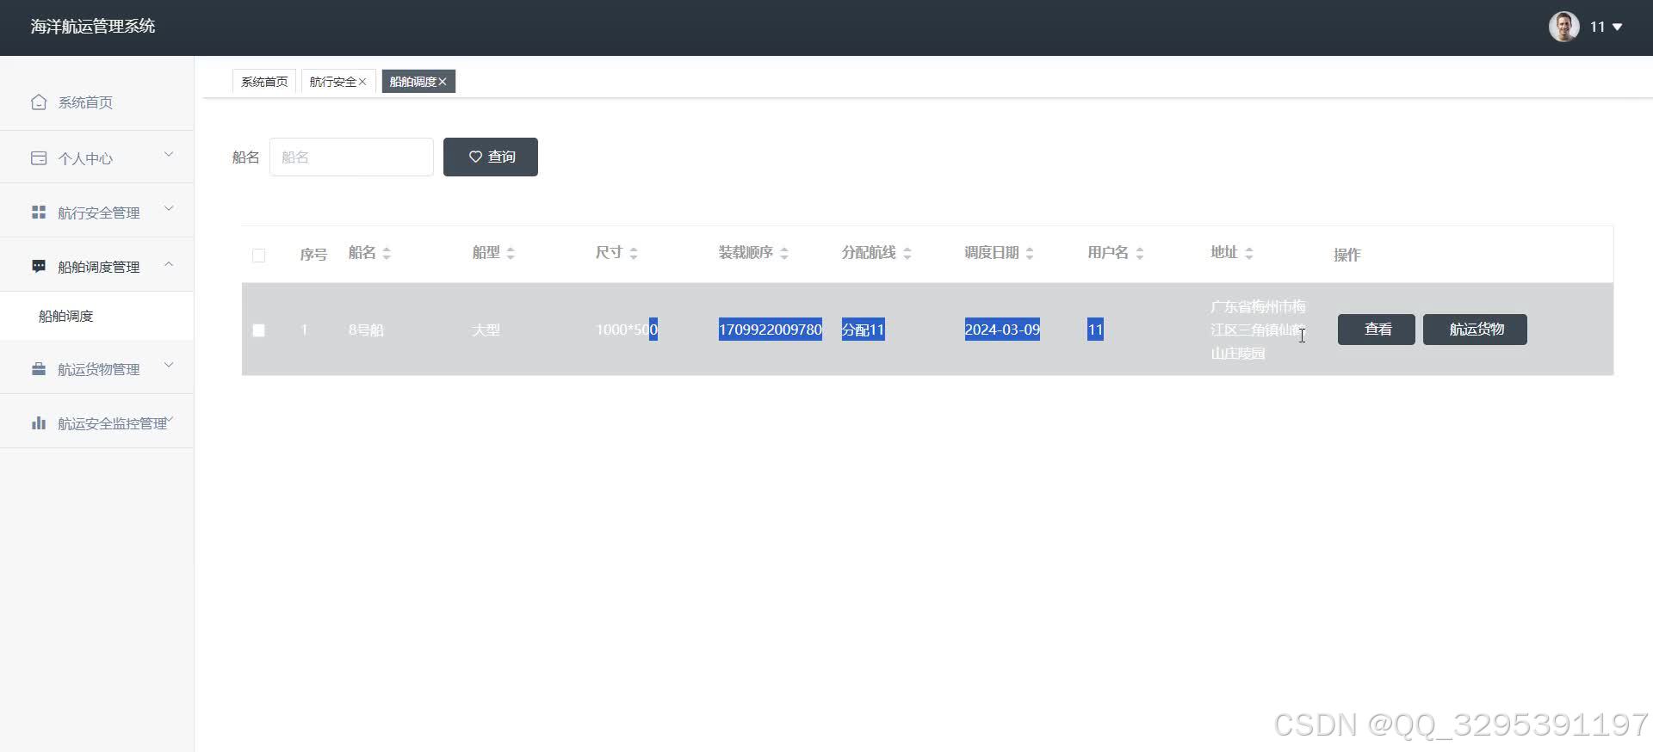Select the 船舶调度 tab
1653x752 pixels.
pyautogui.click(x=412, y=82)
